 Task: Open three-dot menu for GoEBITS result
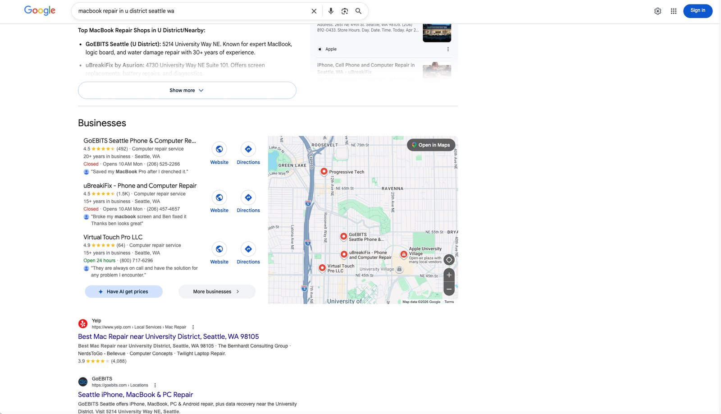tap(155, 385)
